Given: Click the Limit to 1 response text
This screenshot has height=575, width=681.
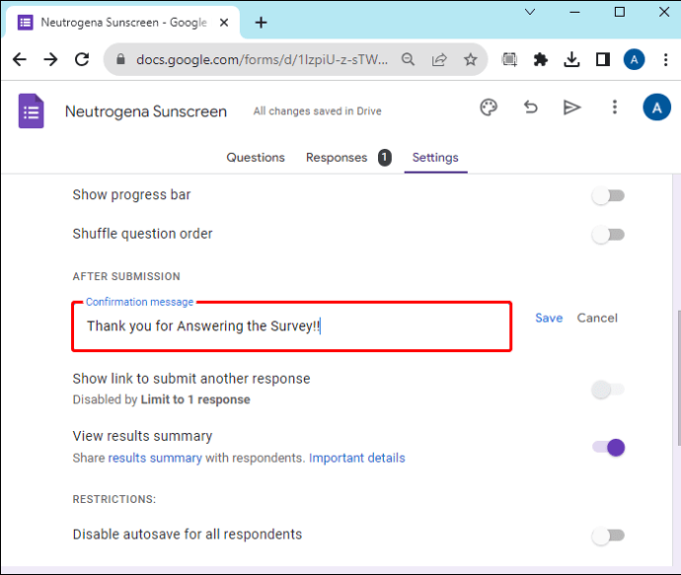Looking at the screenshot, I should [195, 399].
